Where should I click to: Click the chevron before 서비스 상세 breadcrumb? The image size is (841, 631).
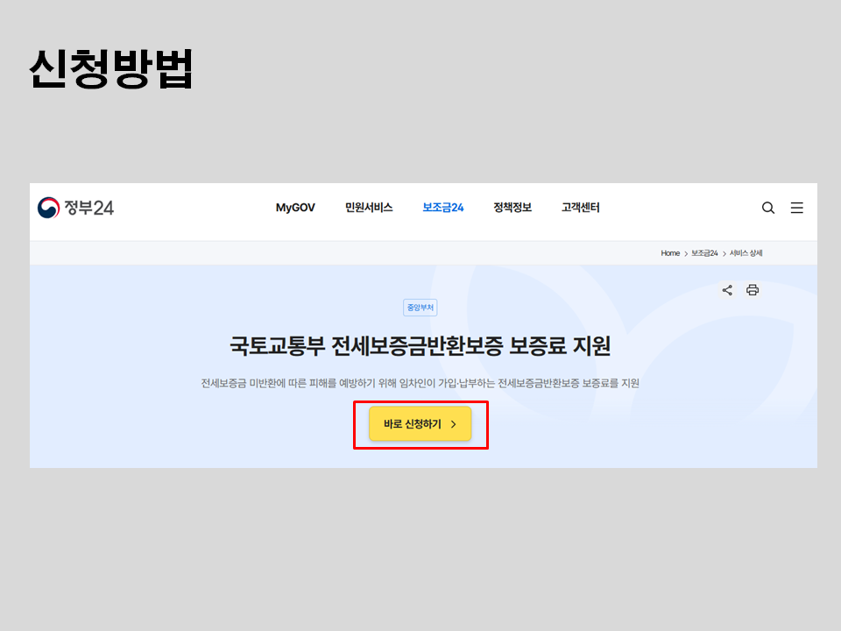[x=726, y=252]
